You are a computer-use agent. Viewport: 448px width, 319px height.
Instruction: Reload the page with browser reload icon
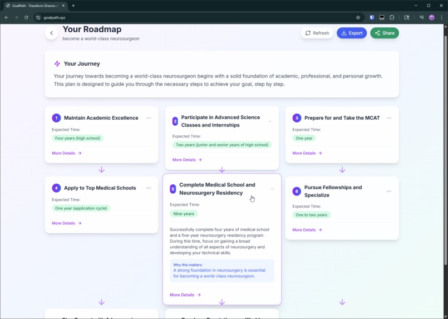(26, 17)
